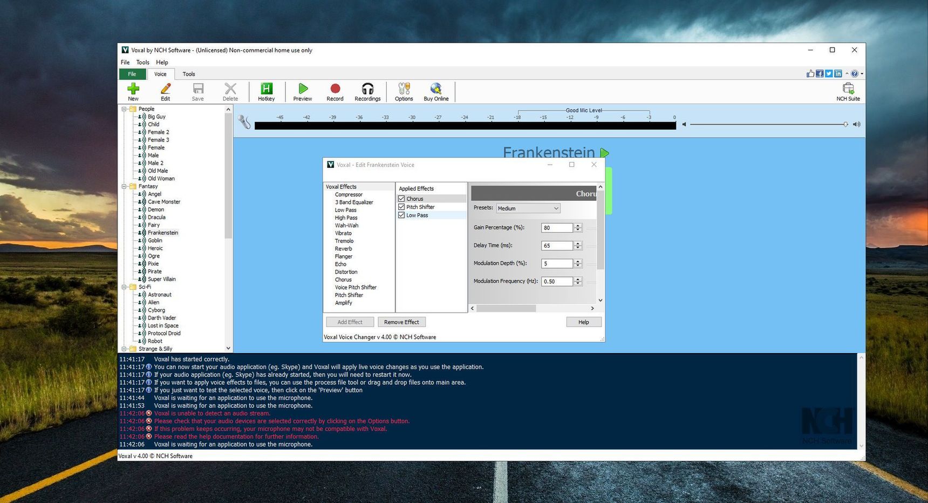
Task: Click the Remove Effect button
Action: coord(401,322)
